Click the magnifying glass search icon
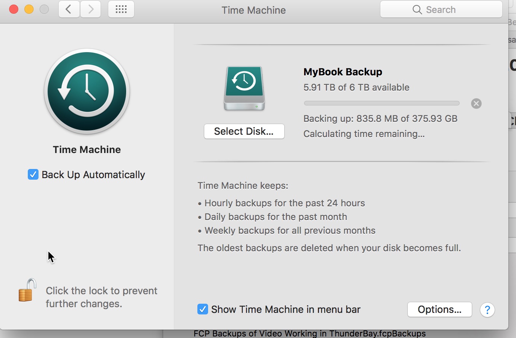516x338 pixels. (417, 10)
